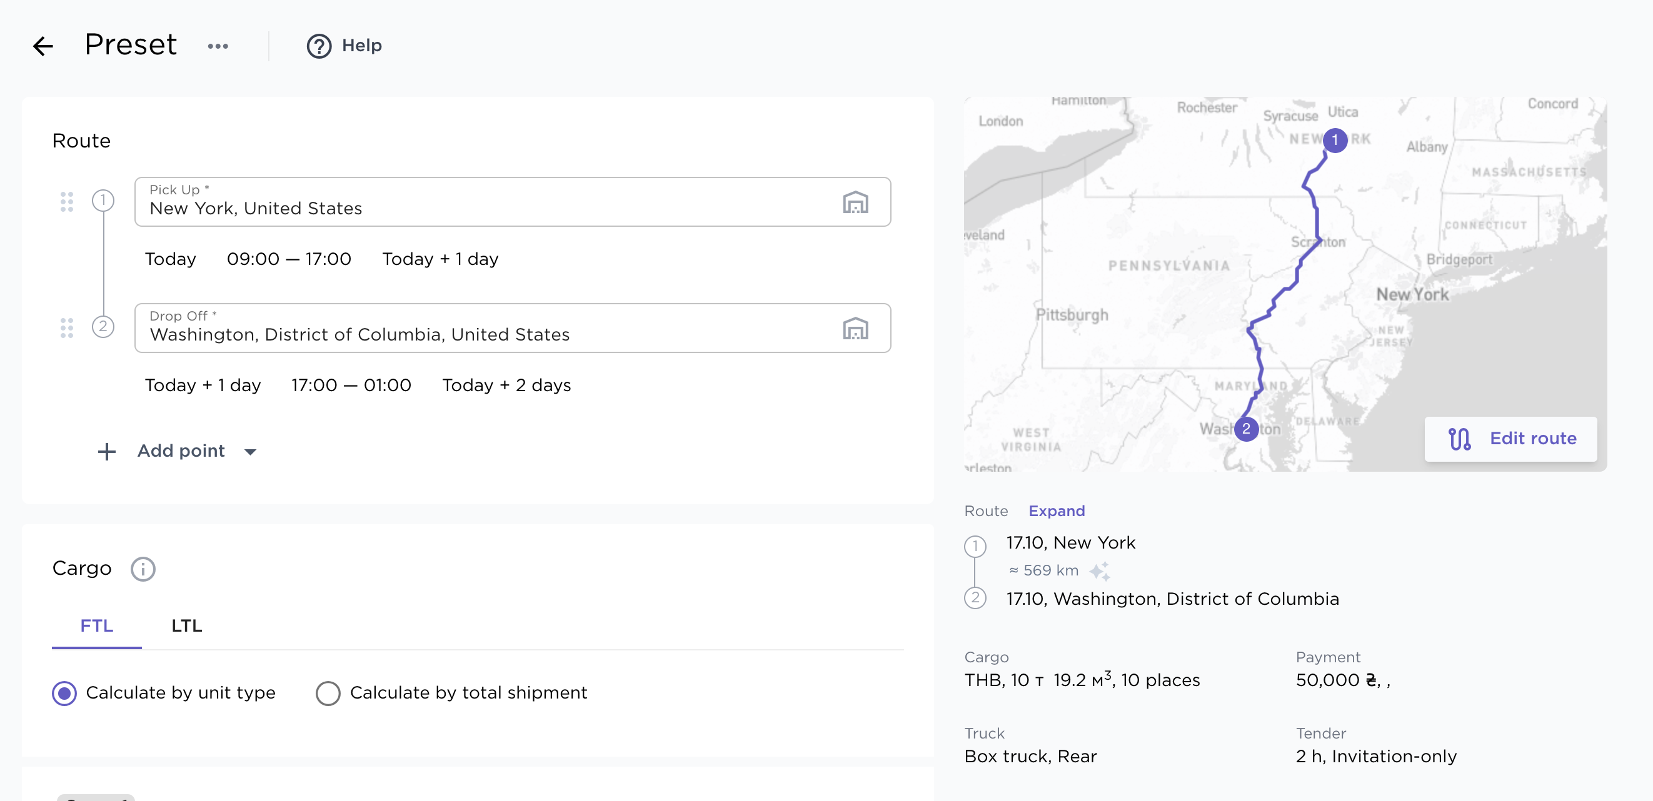Click Add point
Screen dimensions: 1653x801
click(181, 451)
